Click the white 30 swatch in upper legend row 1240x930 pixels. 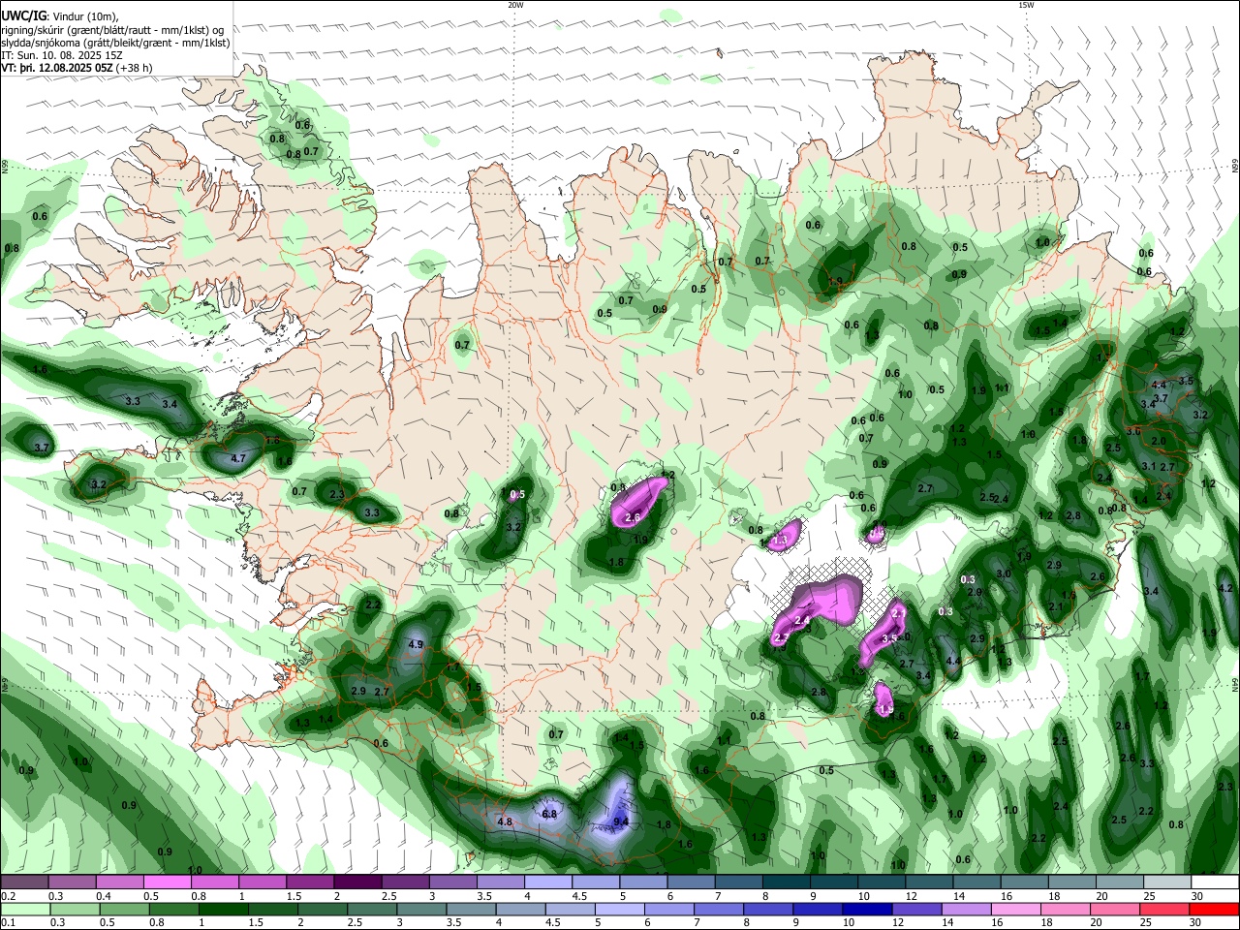point(1215,883)
